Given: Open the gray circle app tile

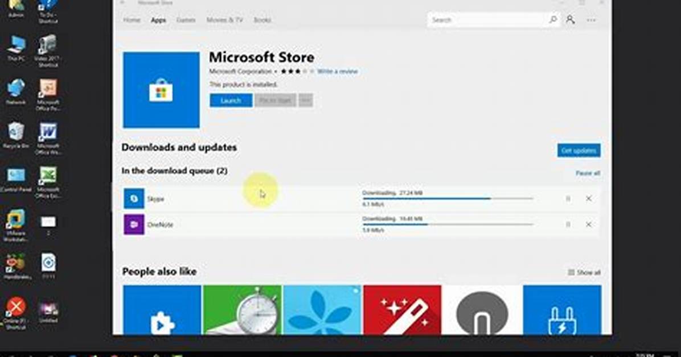Looking at the screenshot, I should 482,310.
